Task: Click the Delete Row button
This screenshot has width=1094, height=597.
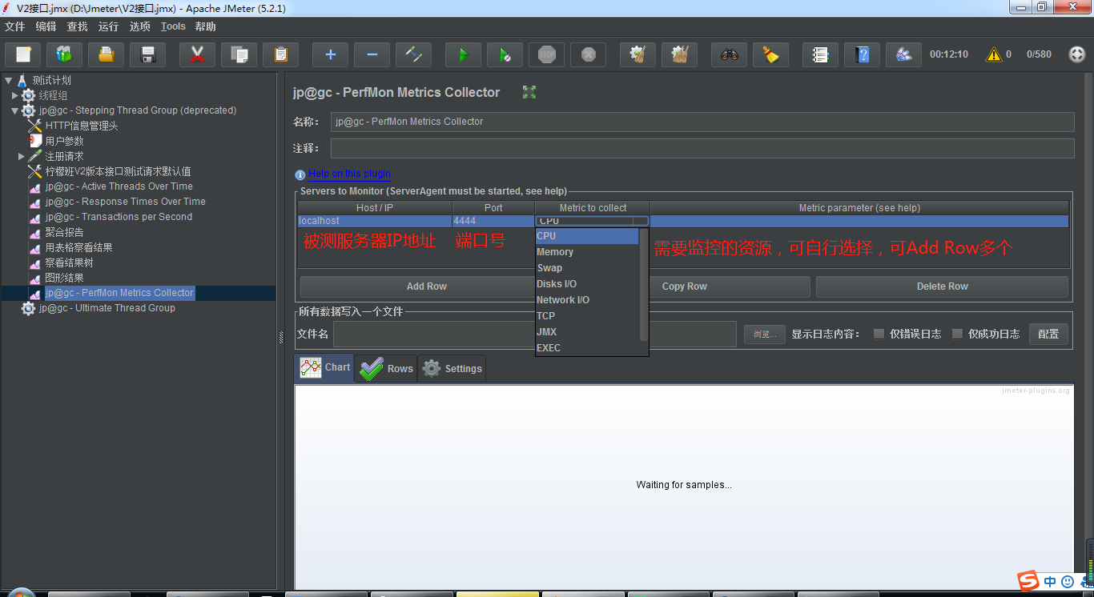Action: 942,286
